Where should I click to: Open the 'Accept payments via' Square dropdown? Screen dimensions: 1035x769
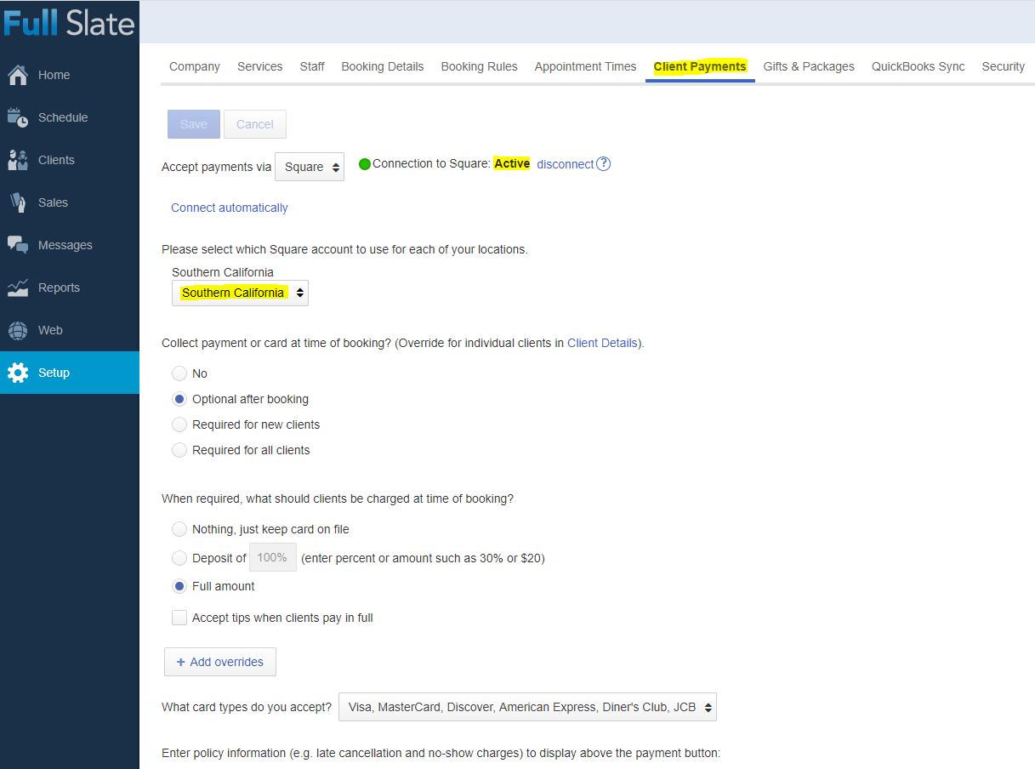click(310, 168)
